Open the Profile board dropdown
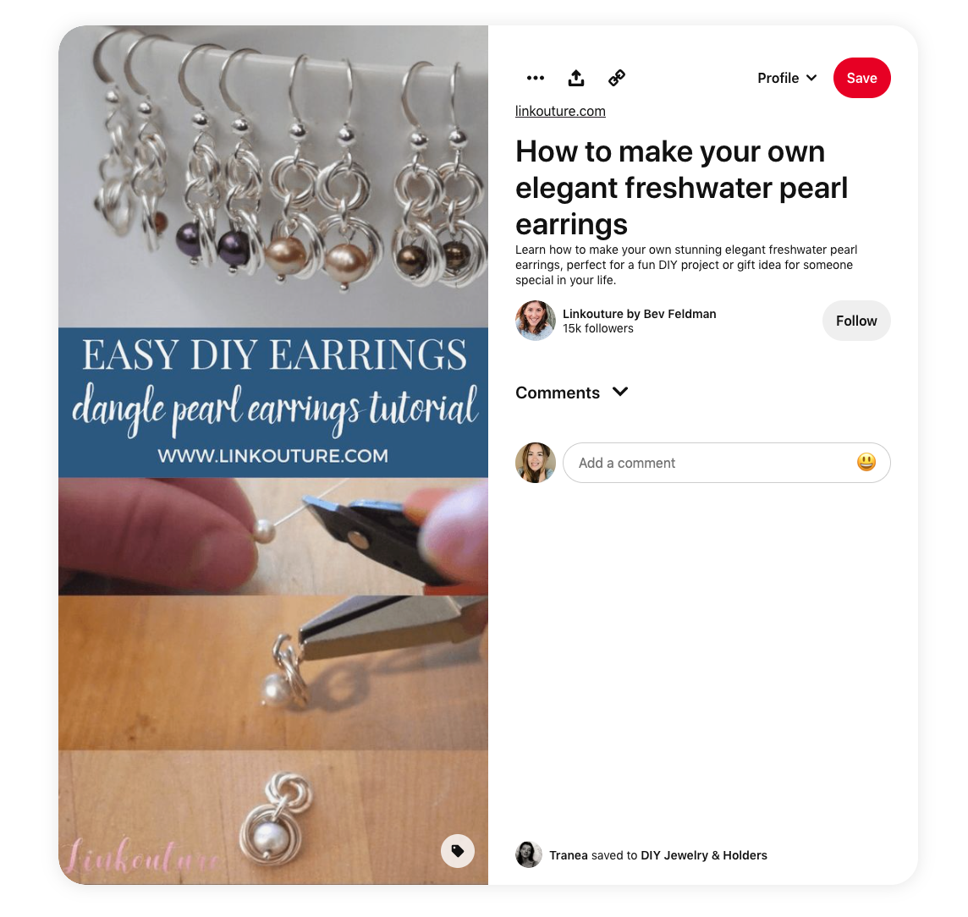This screenshot has height=917, width=968. coord(787,79)
